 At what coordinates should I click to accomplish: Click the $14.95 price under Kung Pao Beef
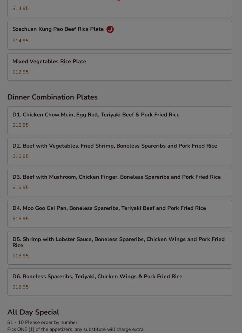(20, 41)
